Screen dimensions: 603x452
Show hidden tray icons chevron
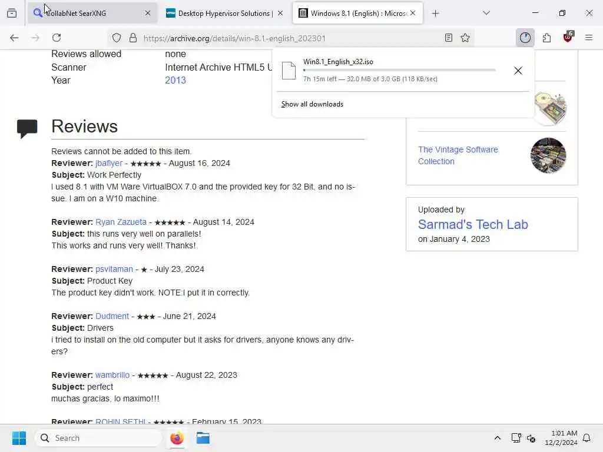(497, 438)
